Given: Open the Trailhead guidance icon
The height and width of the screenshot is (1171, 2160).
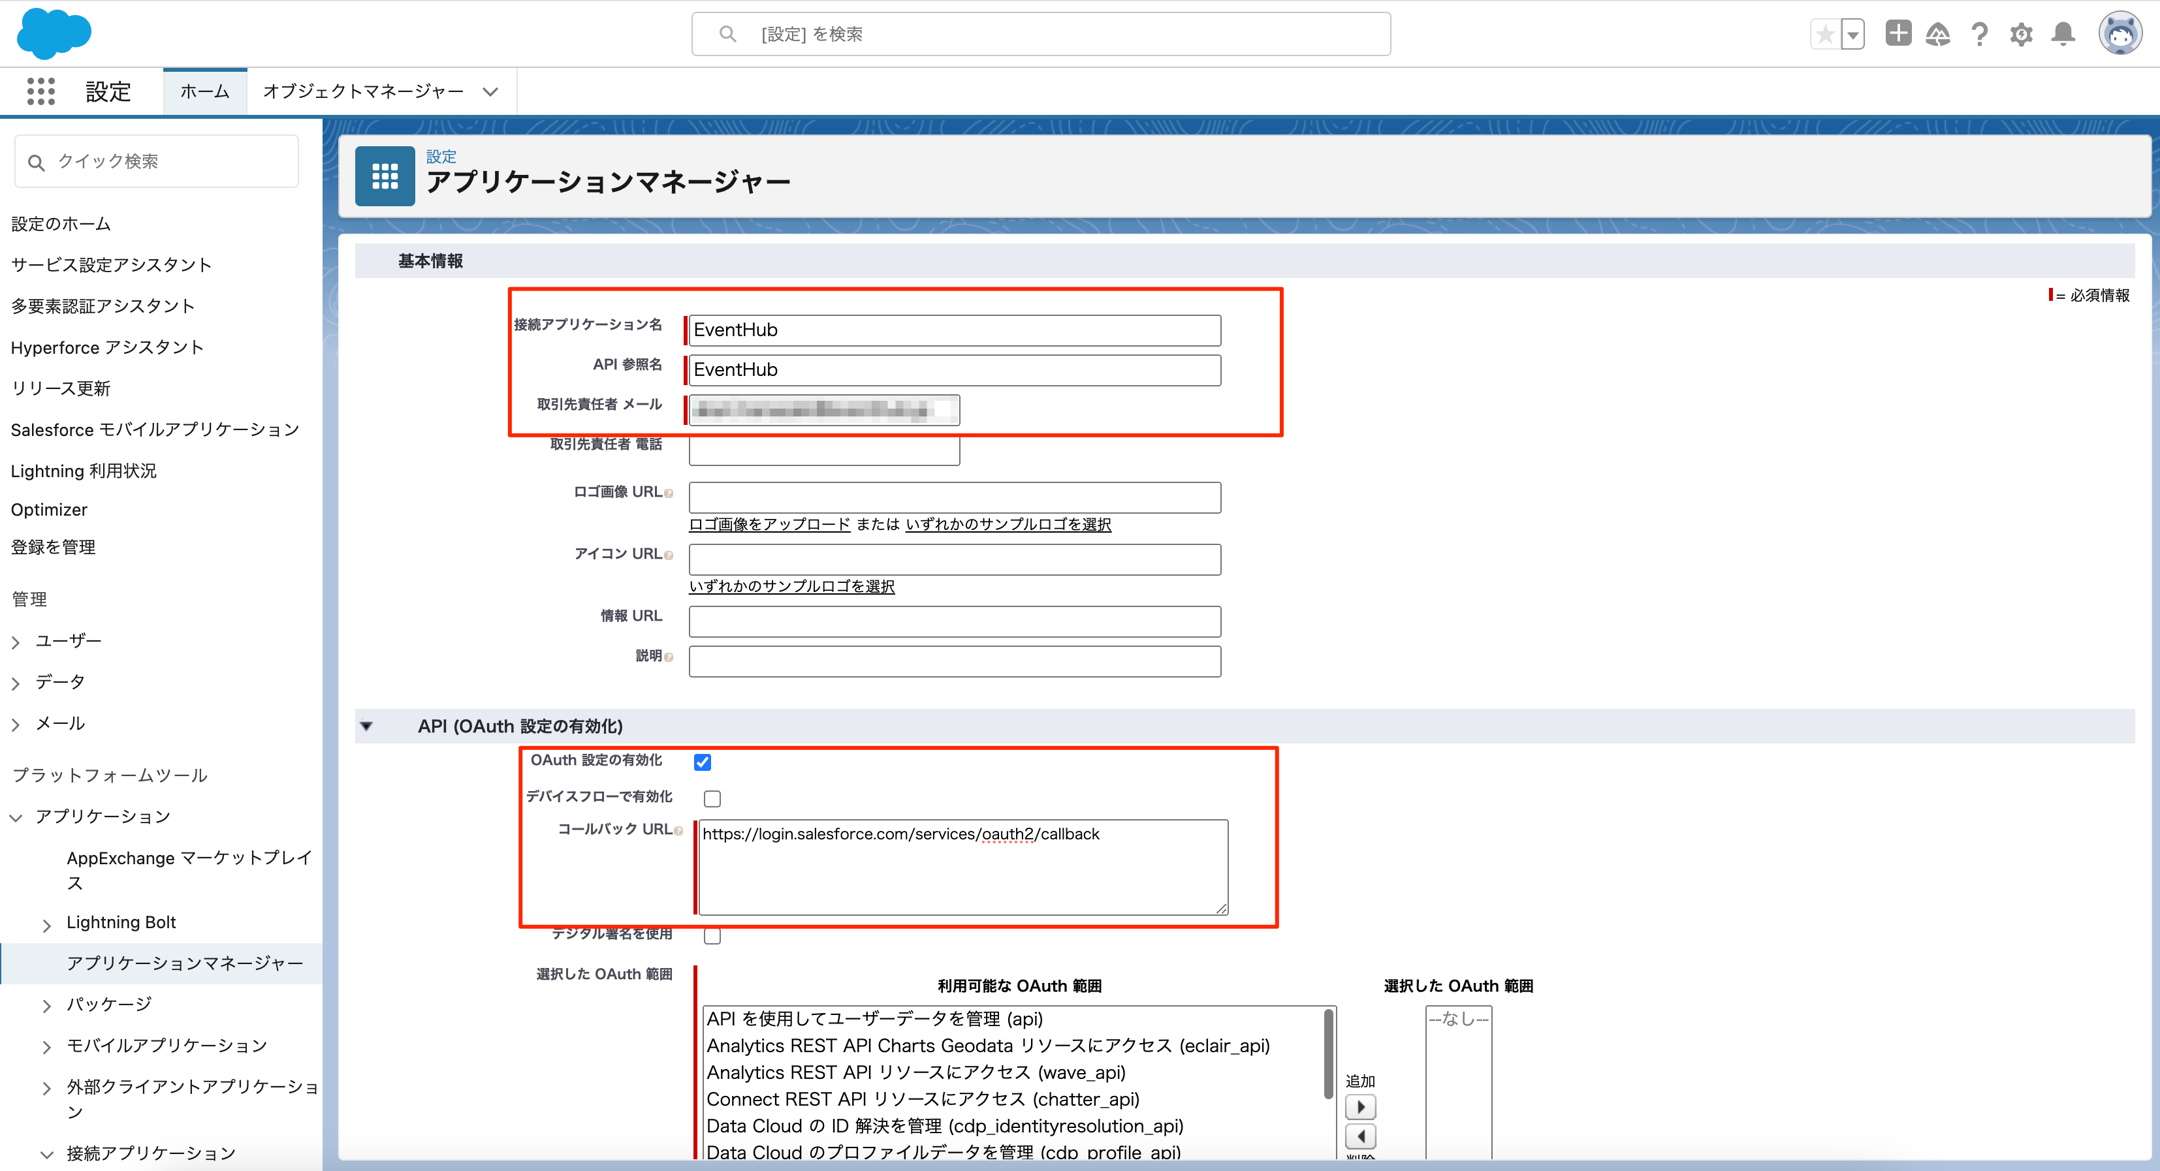Looking at the screenshot, I should [x=1938, y=35].
